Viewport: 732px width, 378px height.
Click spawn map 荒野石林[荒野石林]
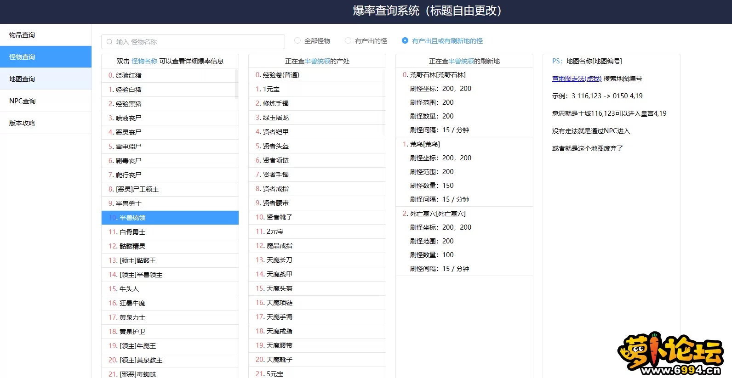(438, 75)
